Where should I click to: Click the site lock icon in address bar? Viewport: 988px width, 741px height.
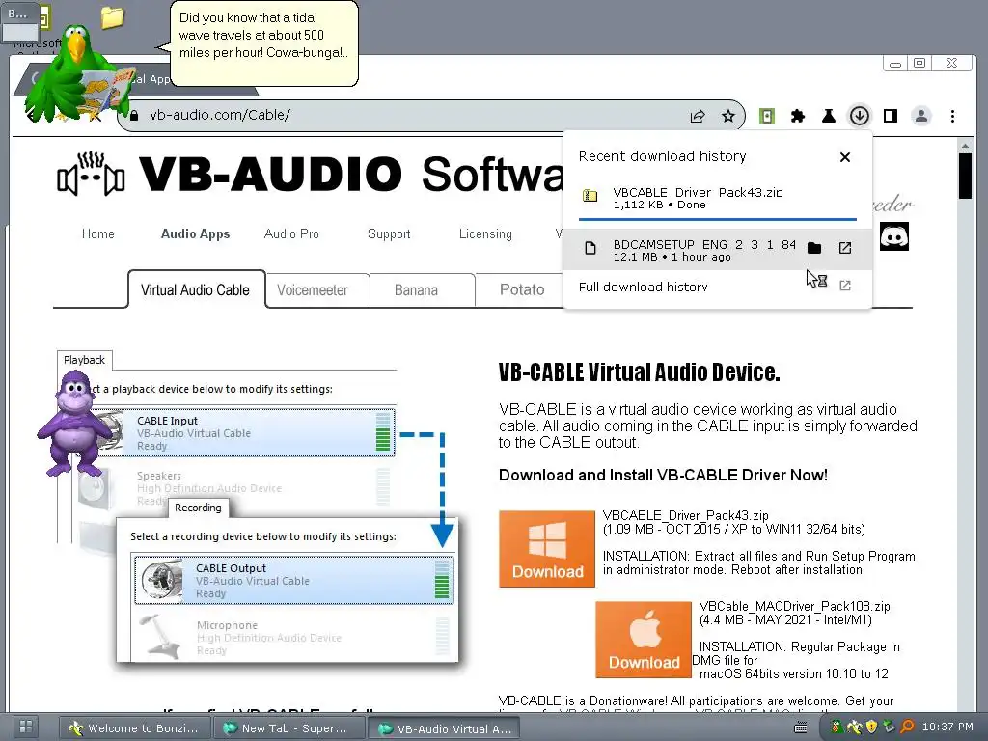pyautogui.click(x=133, y=116)
